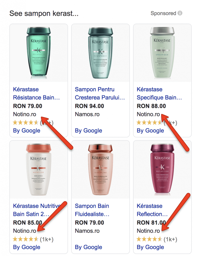This screenshot has height=256, width=197.
Task: Open Sampon Bain Fluidealiste product link
Action: (x=92, y=210)
